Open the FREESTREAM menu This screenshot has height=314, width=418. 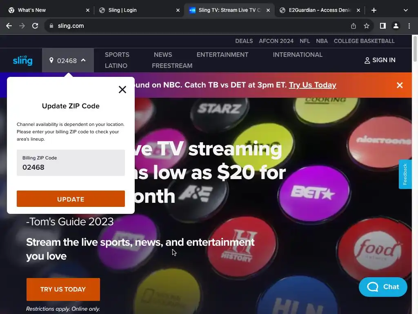172,66
